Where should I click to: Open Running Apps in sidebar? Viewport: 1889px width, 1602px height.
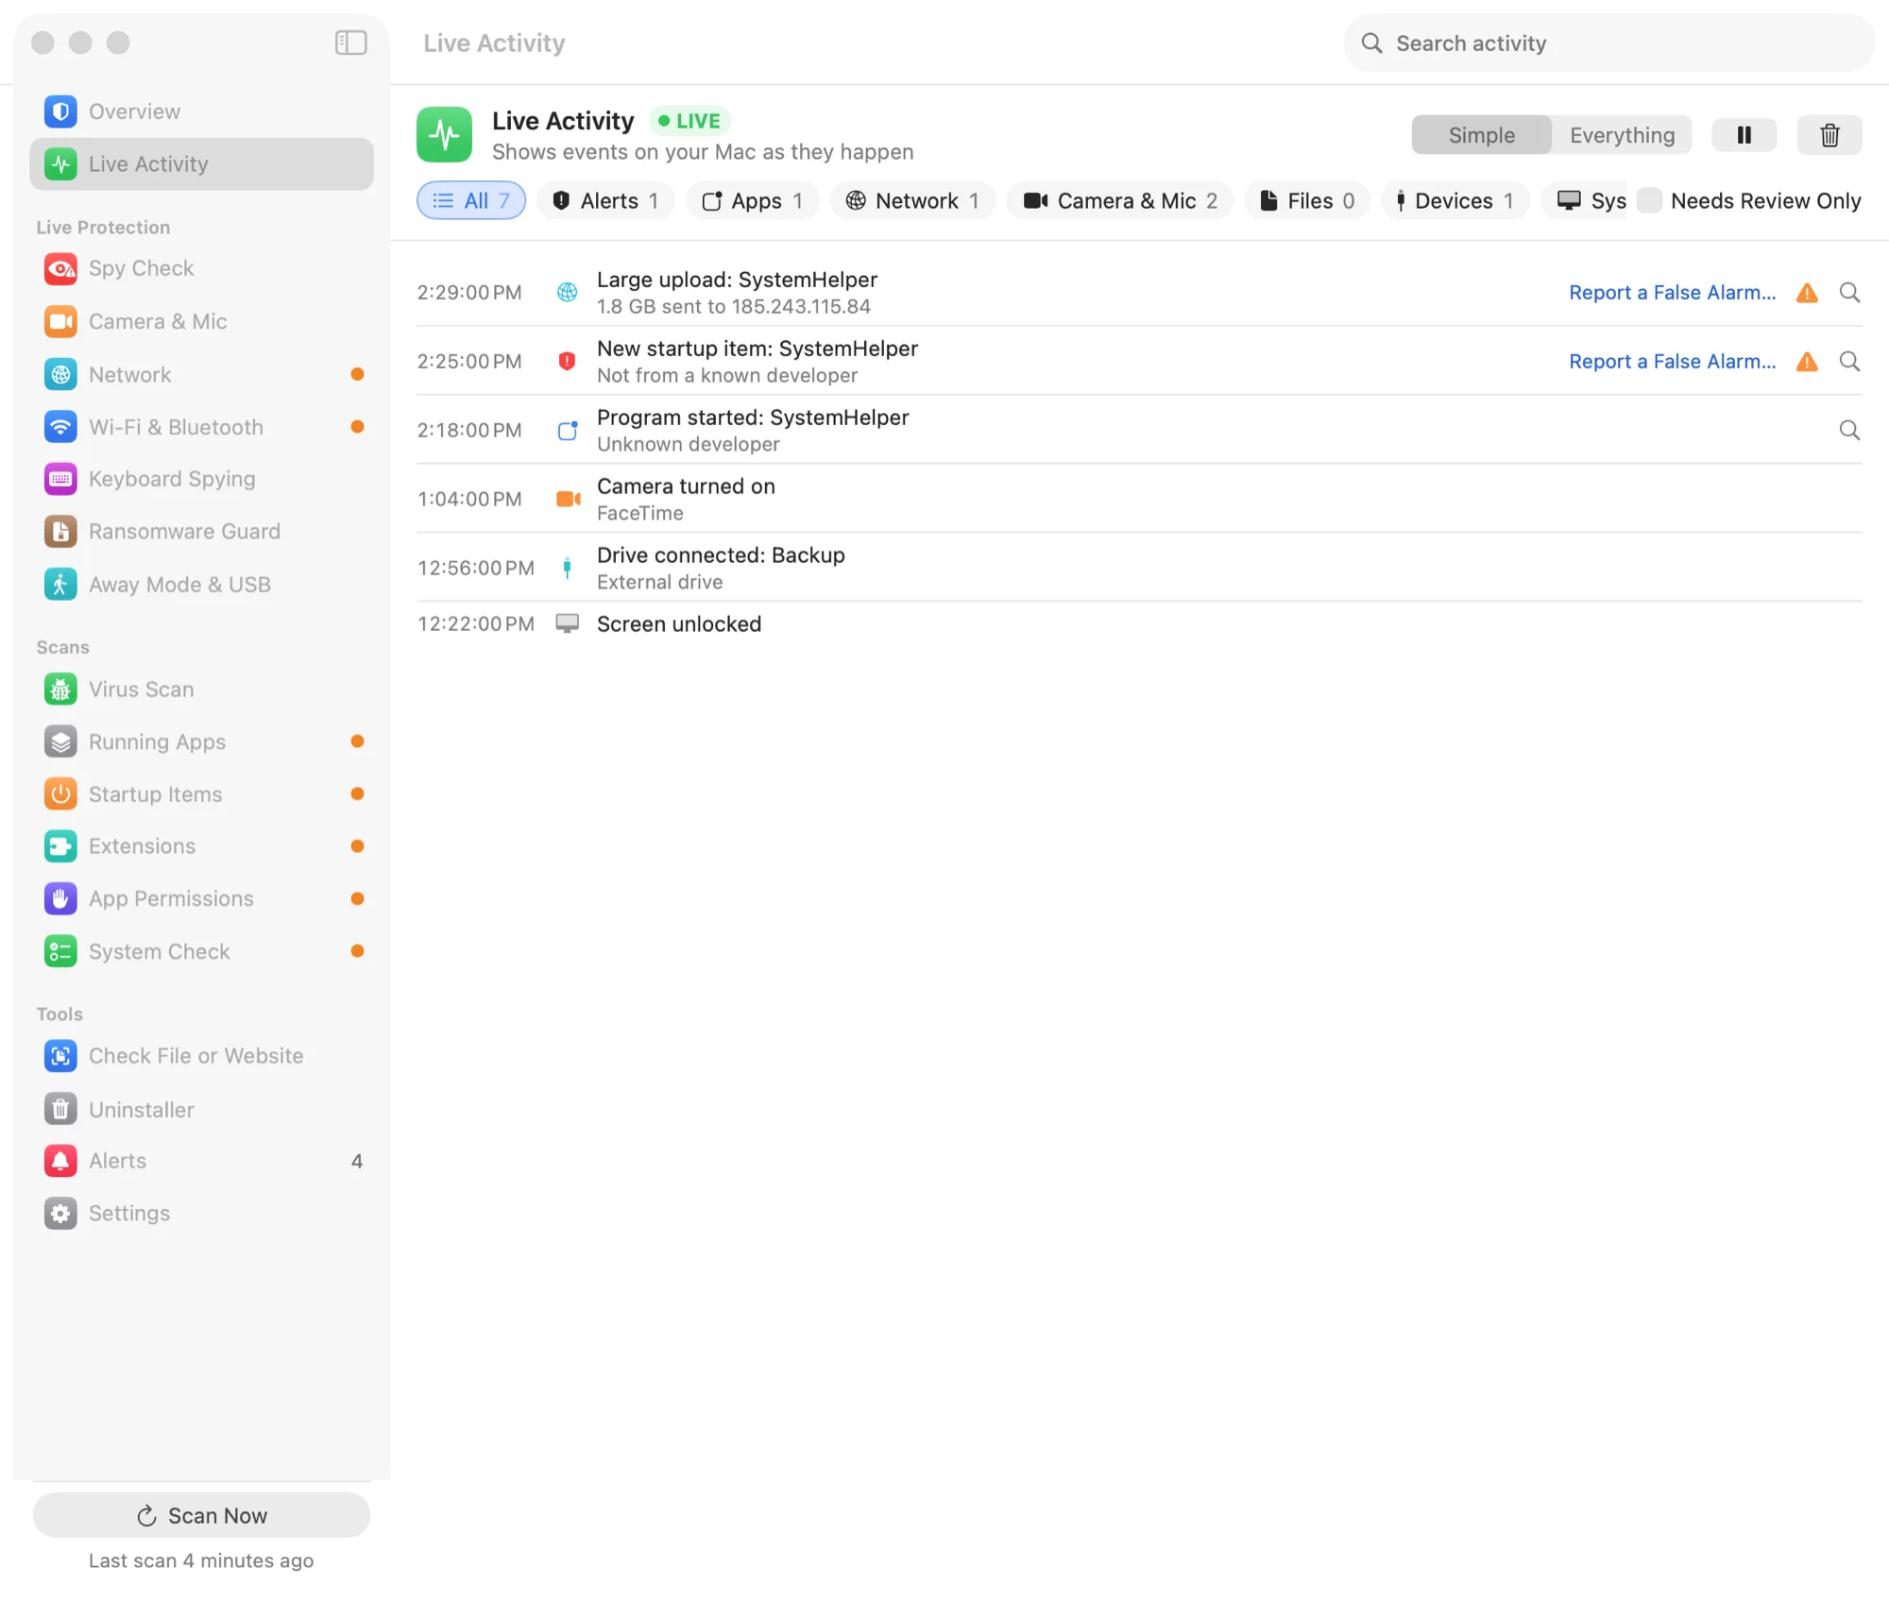[x=201, y=741]
